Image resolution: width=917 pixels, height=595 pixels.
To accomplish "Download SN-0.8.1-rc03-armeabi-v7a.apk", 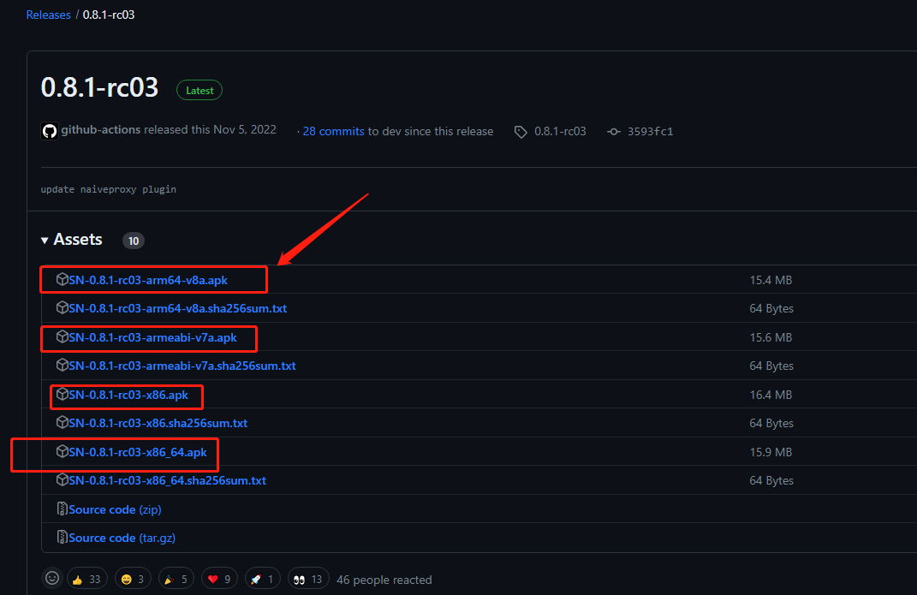I will (x=152, y=337).
